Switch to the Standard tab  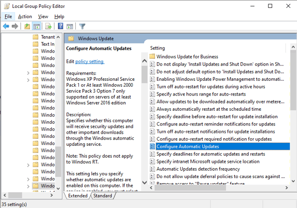click(x=102, y=196)
